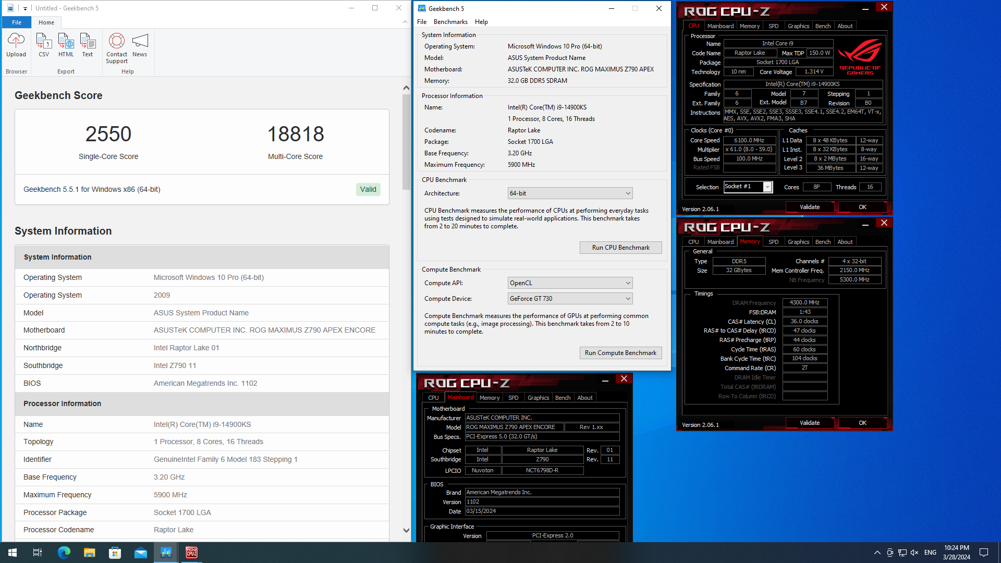The height and width of the screenshot is (563, 1001).
Task: Click the Upload icon in Geekbench ribbon
Action: click(16, 45)
